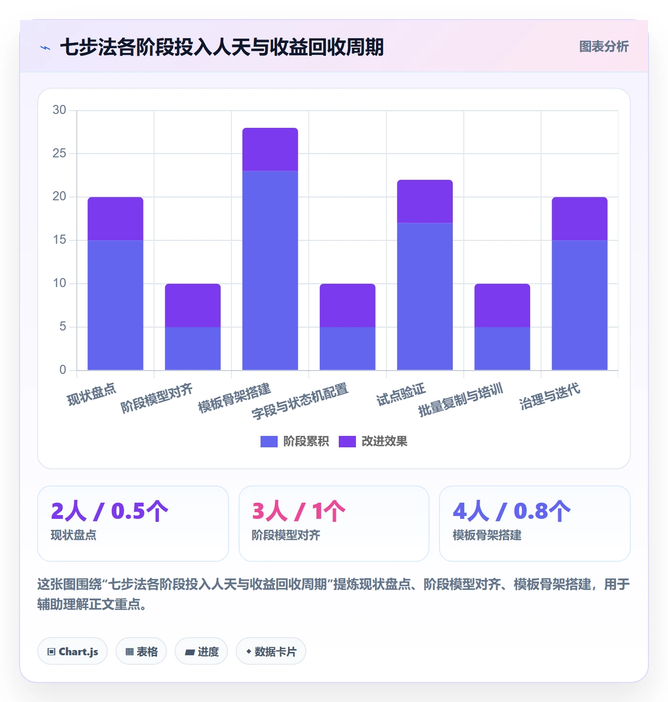Open the 3人 / 1个 阶段模型对齐 card
This screenshot has height=702, width=668.
pos(334,524)
